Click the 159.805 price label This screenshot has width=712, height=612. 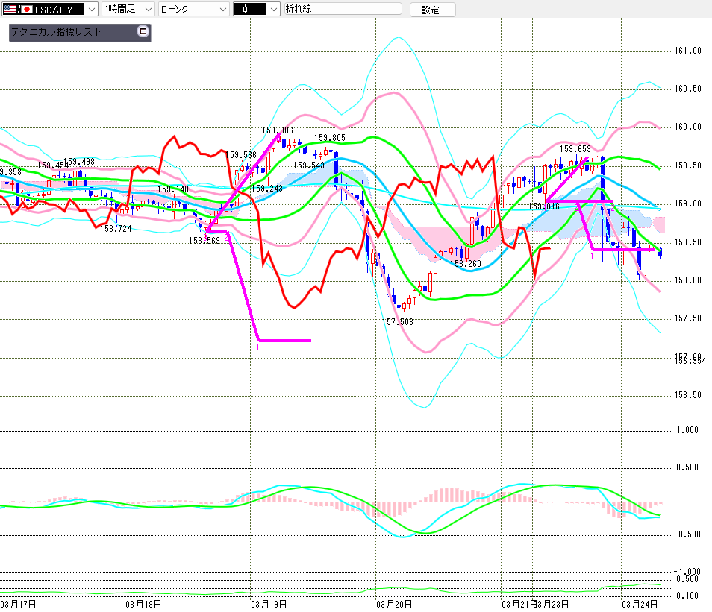pos(329,138)
